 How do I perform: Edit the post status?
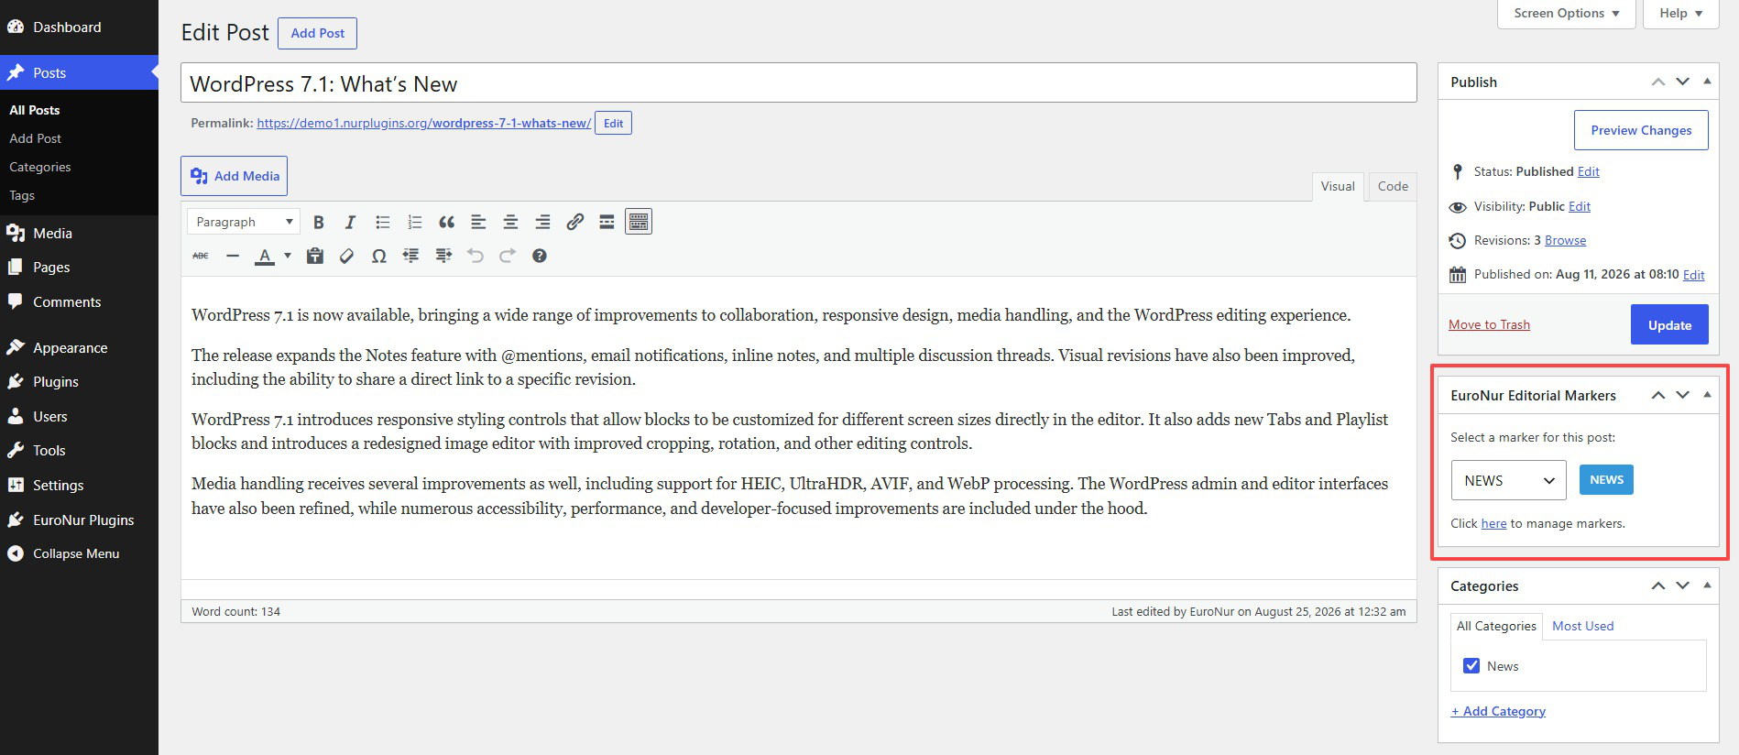click(1589, 171)
